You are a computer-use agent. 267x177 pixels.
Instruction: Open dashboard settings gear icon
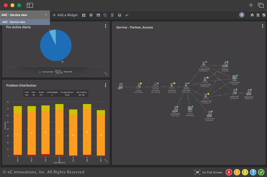tap(91, 15)
